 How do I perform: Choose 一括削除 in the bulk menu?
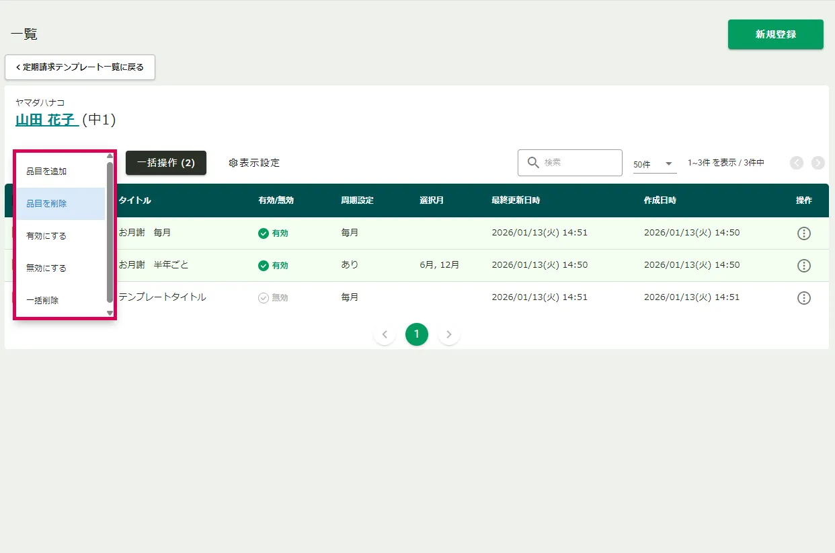(42, 301)
